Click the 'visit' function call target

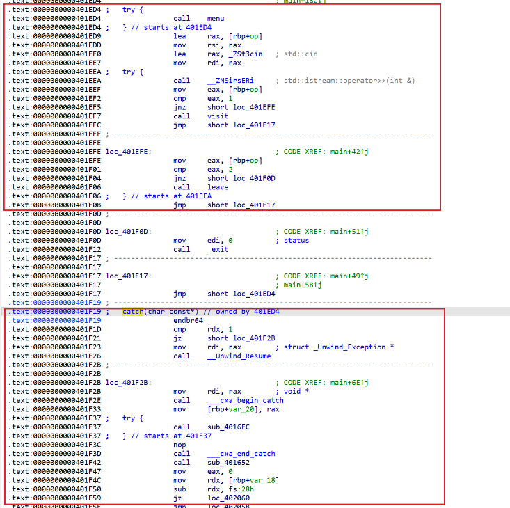[x=218, y=116]
